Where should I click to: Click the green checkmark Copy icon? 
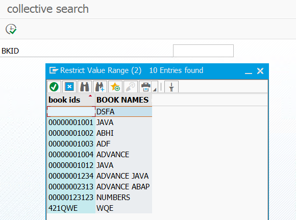coord(54,87)
